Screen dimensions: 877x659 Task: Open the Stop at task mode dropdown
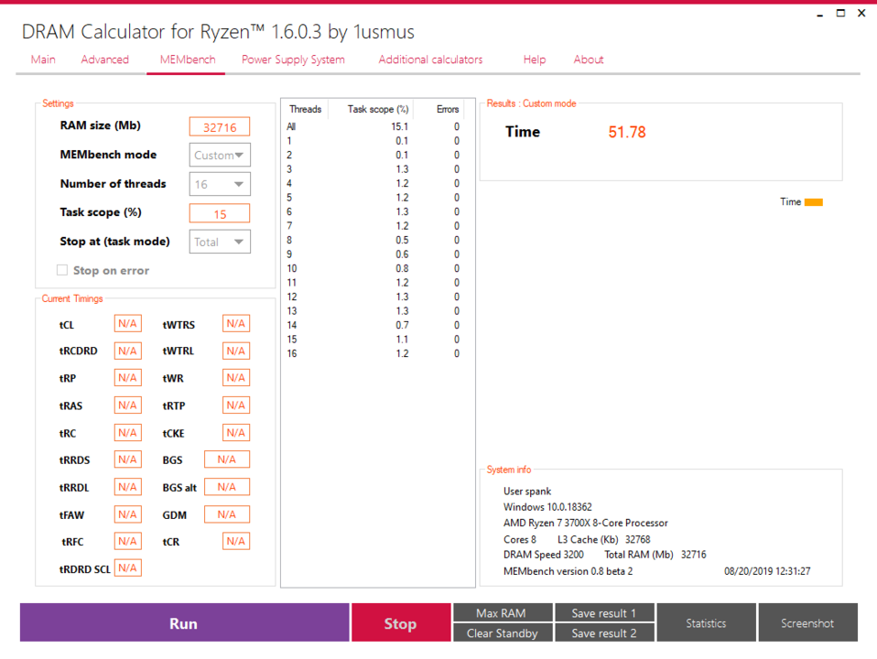[x=220, y=242]
